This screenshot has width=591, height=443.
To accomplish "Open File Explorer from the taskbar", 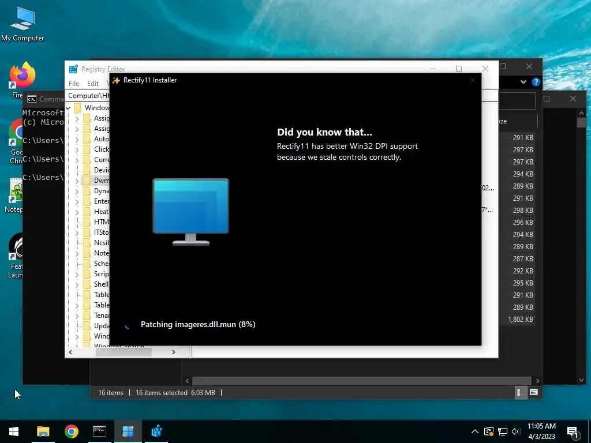I will (43, 431).
